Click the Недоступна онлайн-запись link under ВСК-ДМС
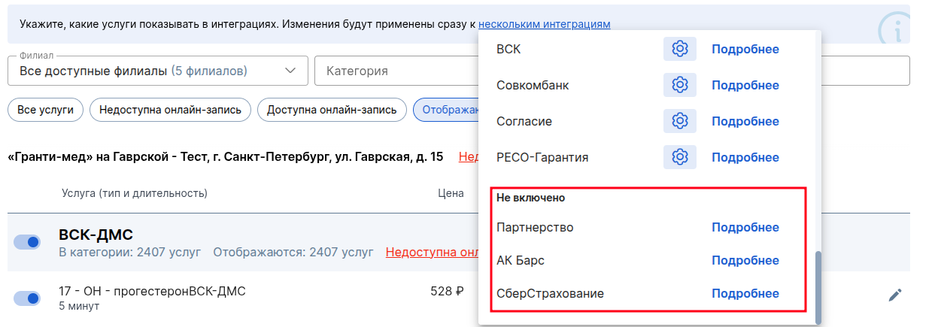This screenshot has width=938, height=327. (433, 252)
